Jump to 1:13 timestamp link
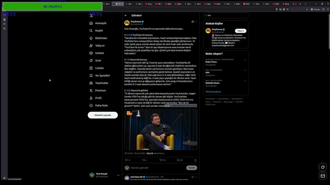330x185 pixels. (127, 60)
